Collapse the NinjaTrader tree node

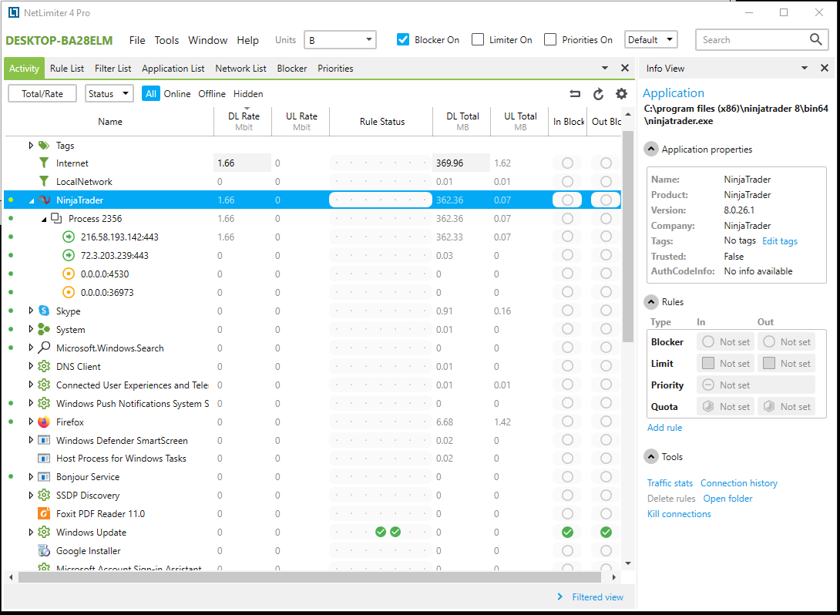31,200
